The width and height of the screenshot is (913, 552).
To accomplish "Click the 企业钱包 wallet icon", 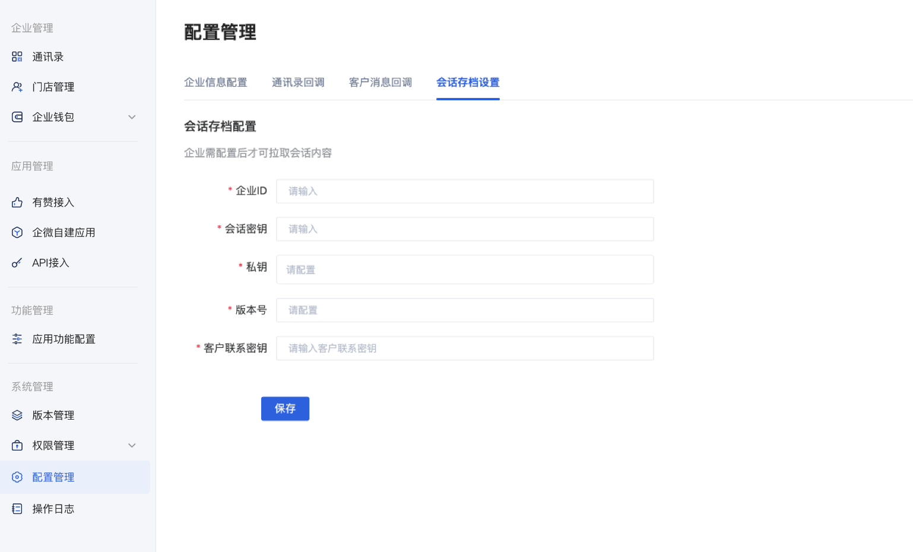I will click(x=17, y=118).
